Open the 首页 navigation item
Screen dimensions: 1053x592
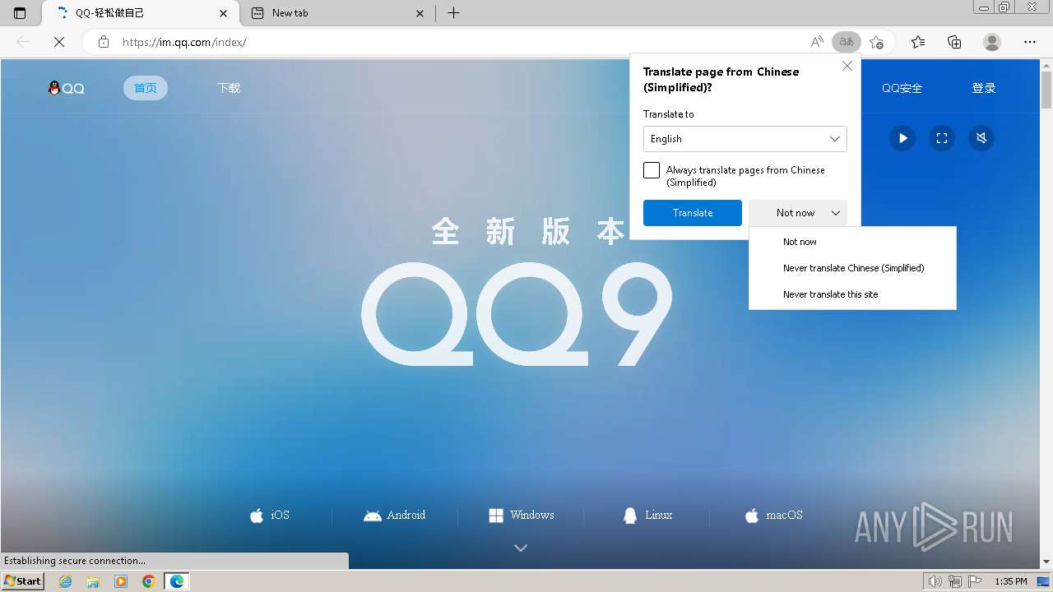(x=146, y=88)
